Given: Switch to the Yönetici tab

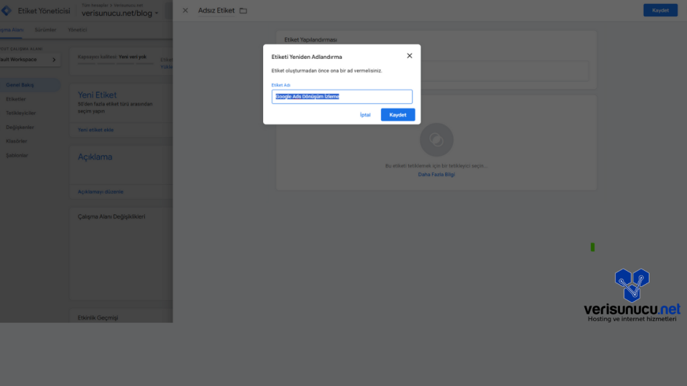Looking at the screenshot, I should [77, 29].
